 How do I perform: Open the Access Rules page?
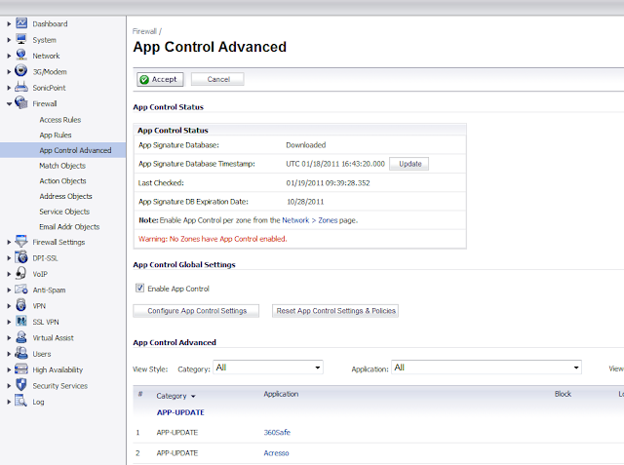tap(60, 120)
